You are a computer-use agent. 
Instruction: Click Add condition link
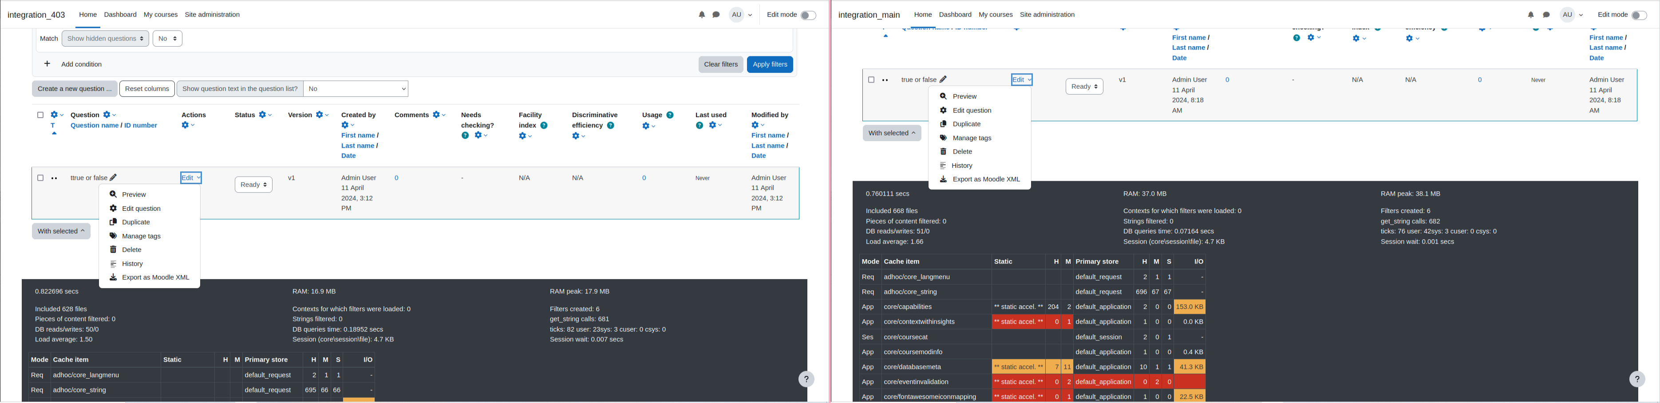(x=81, y=64)
